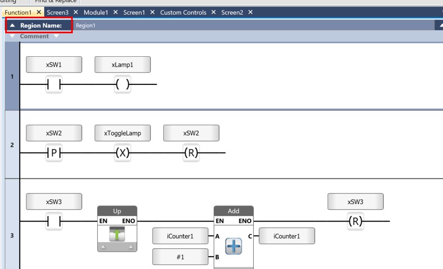Image resolution: width=443 pixels, height=269 pixels.
Task: Click the xSW1 normally open contact
Action: pyautogui.click(x=54, y=84)
